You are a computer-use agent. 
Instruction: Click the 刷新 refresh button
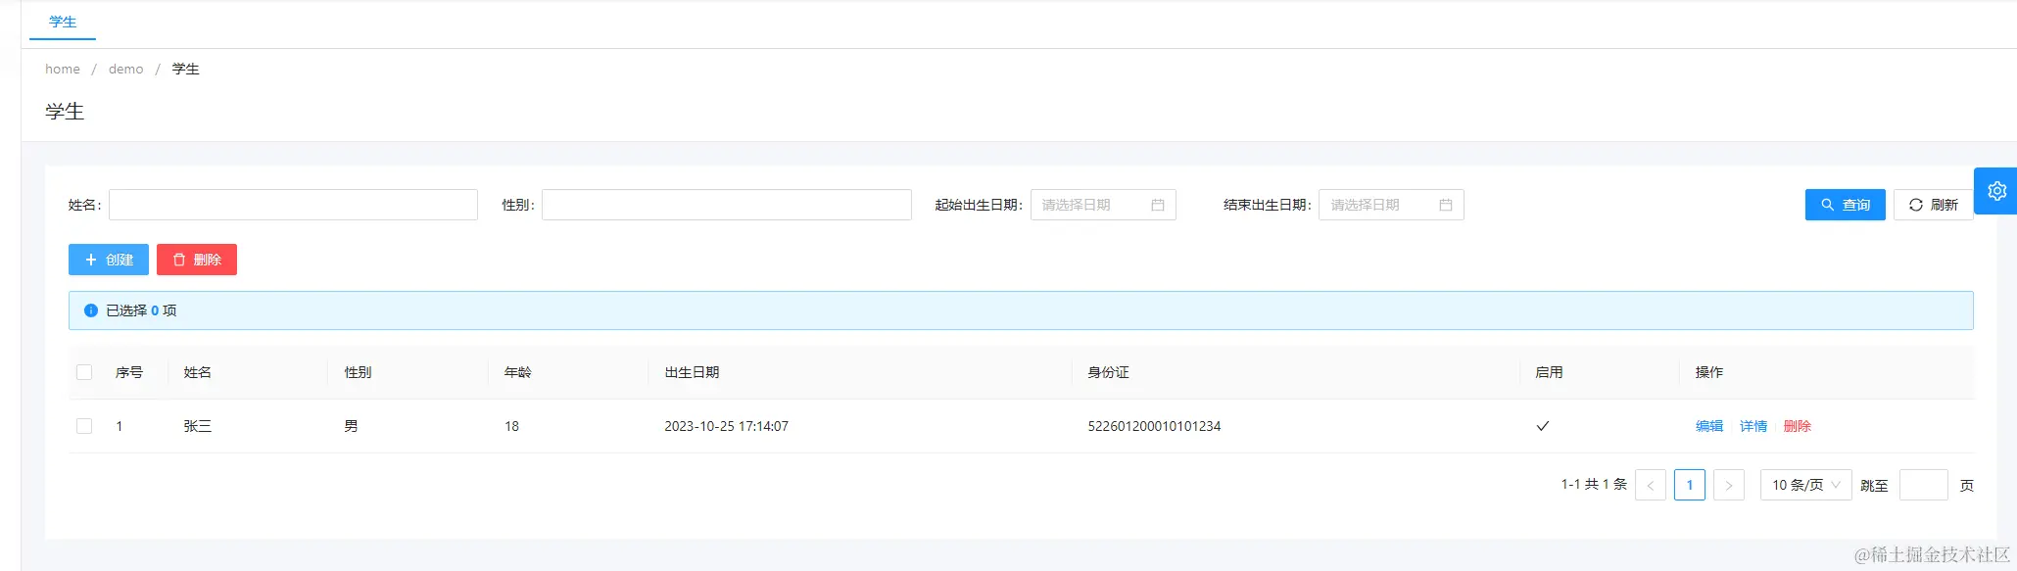point(1933,205)
